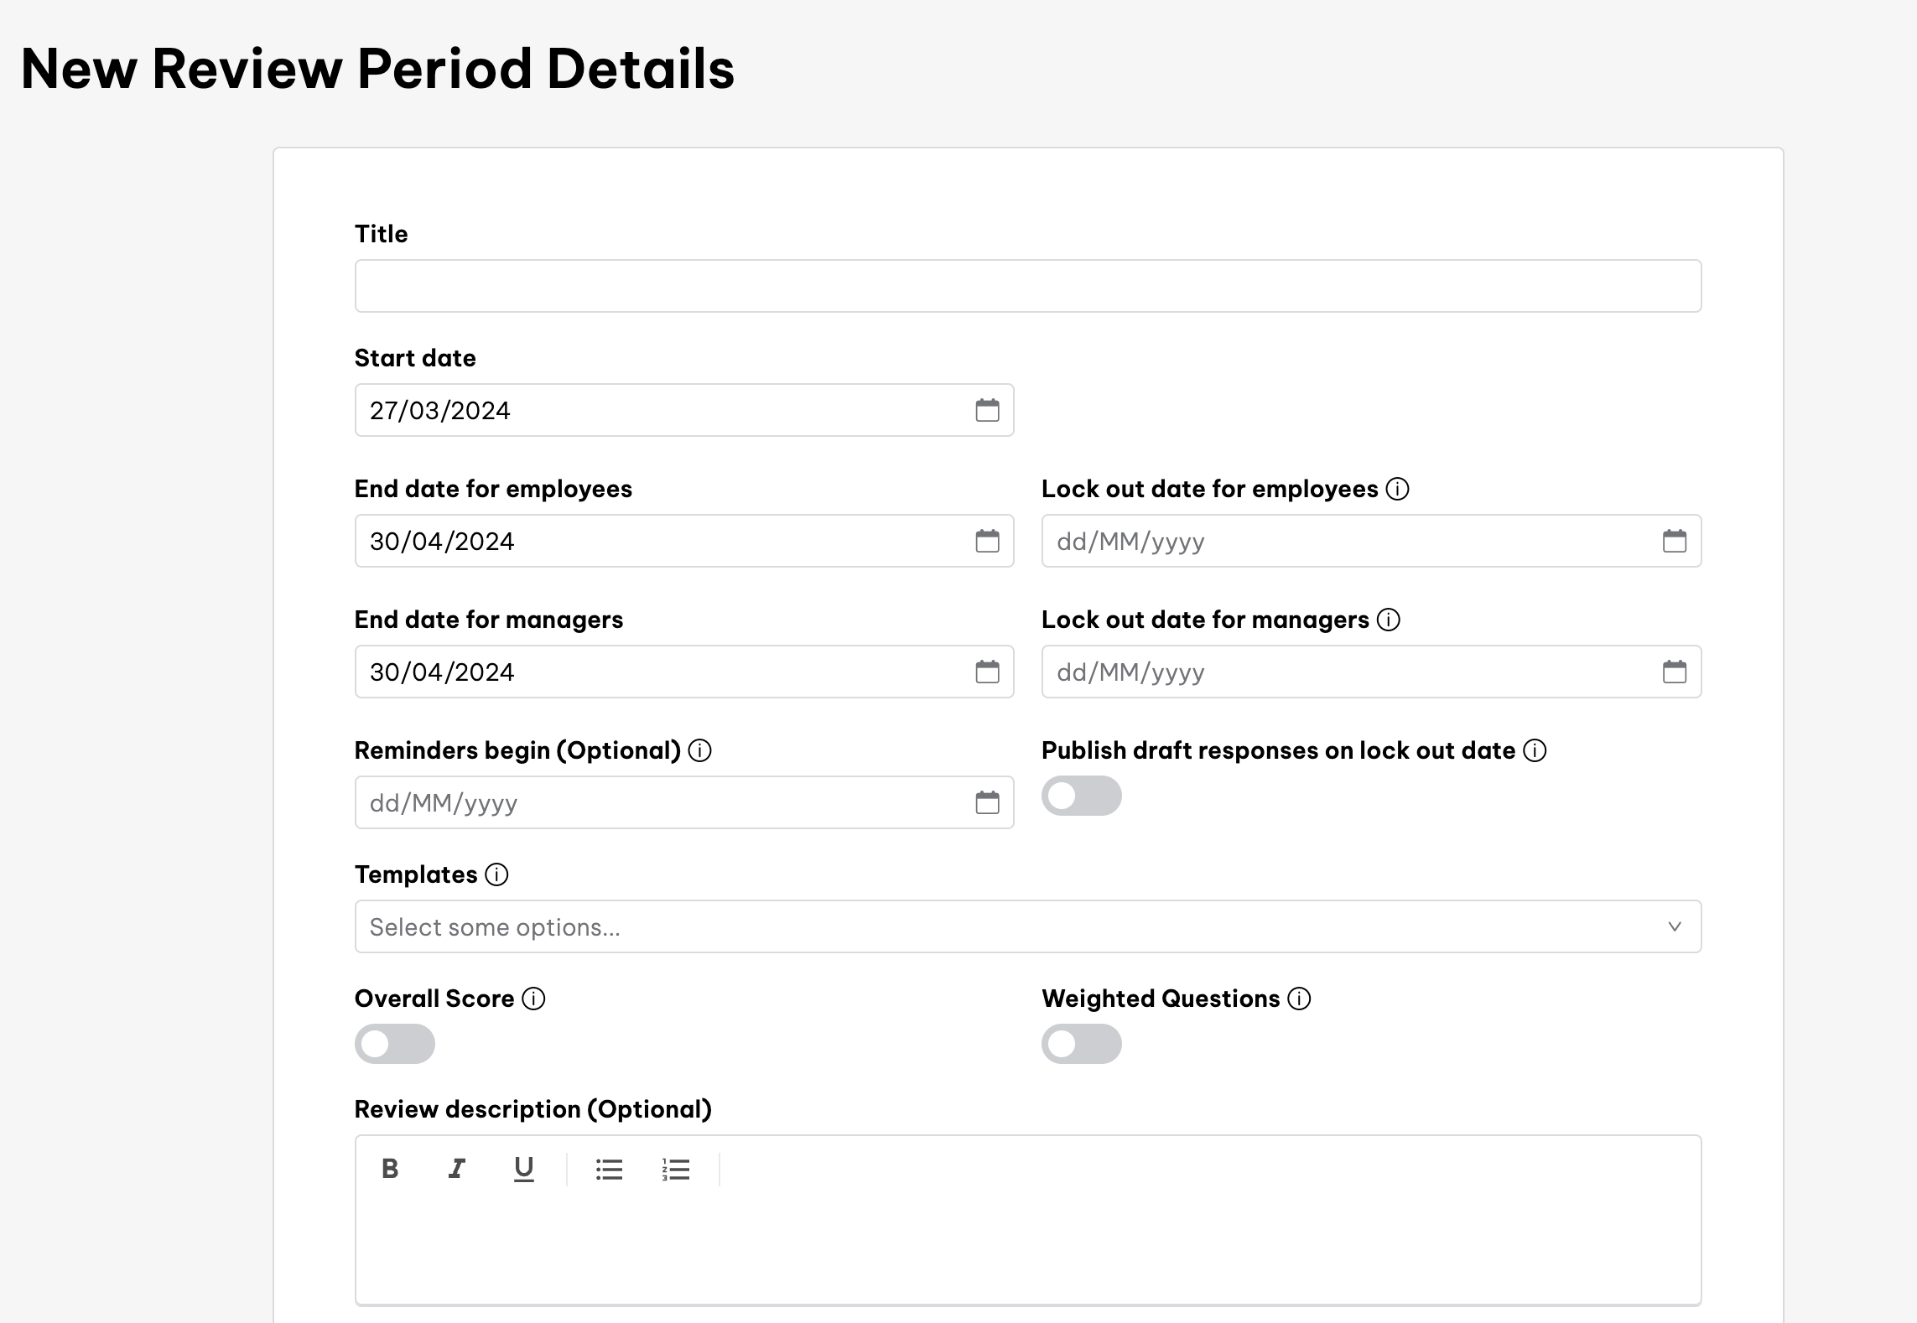Toggle underline formatting in description editor
The height and width of the screenshot is (1323, 1917).
click(x=523, y=1169)
